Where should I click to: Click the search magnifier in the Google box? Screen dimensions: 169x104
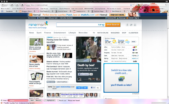[166, 5]
